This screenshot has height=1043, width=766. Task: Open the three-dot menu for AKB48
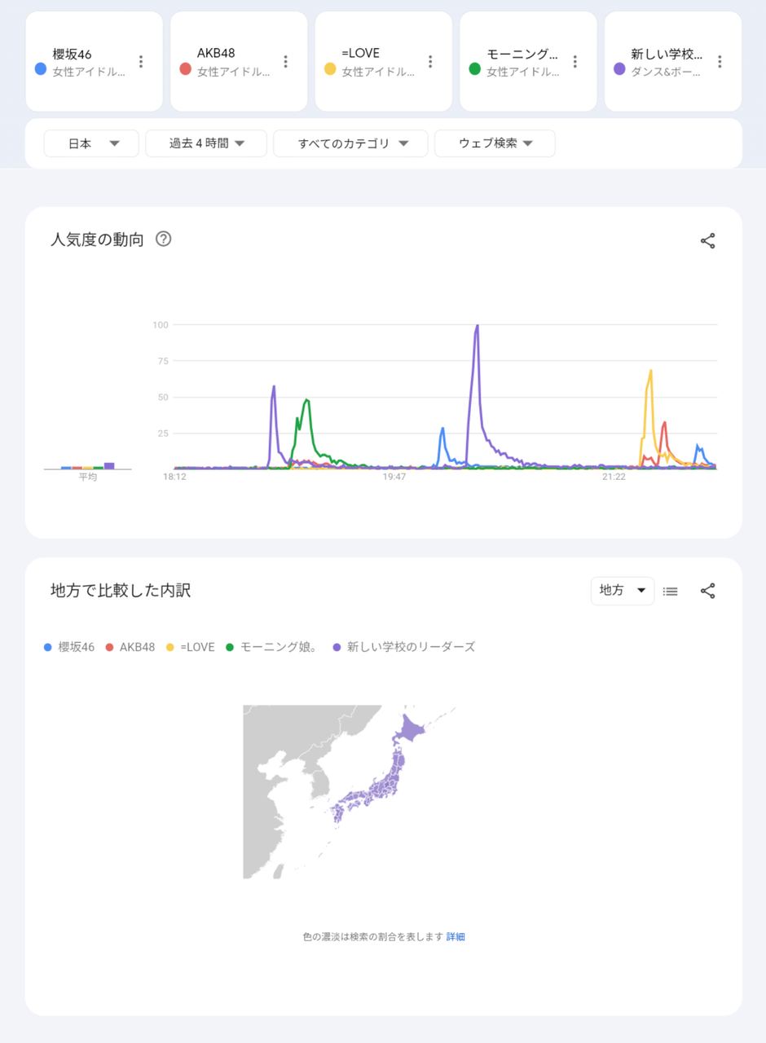pyautogui.click(x=285, y=62)
